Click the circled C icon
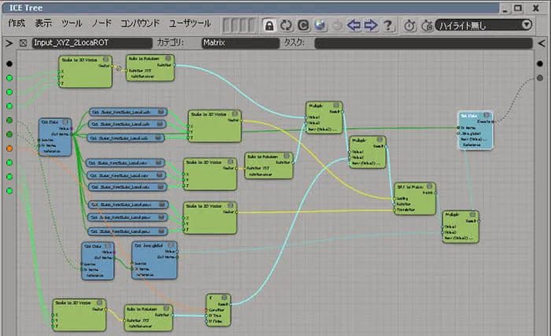Viewport: 551px width, 336px height. 303,25
